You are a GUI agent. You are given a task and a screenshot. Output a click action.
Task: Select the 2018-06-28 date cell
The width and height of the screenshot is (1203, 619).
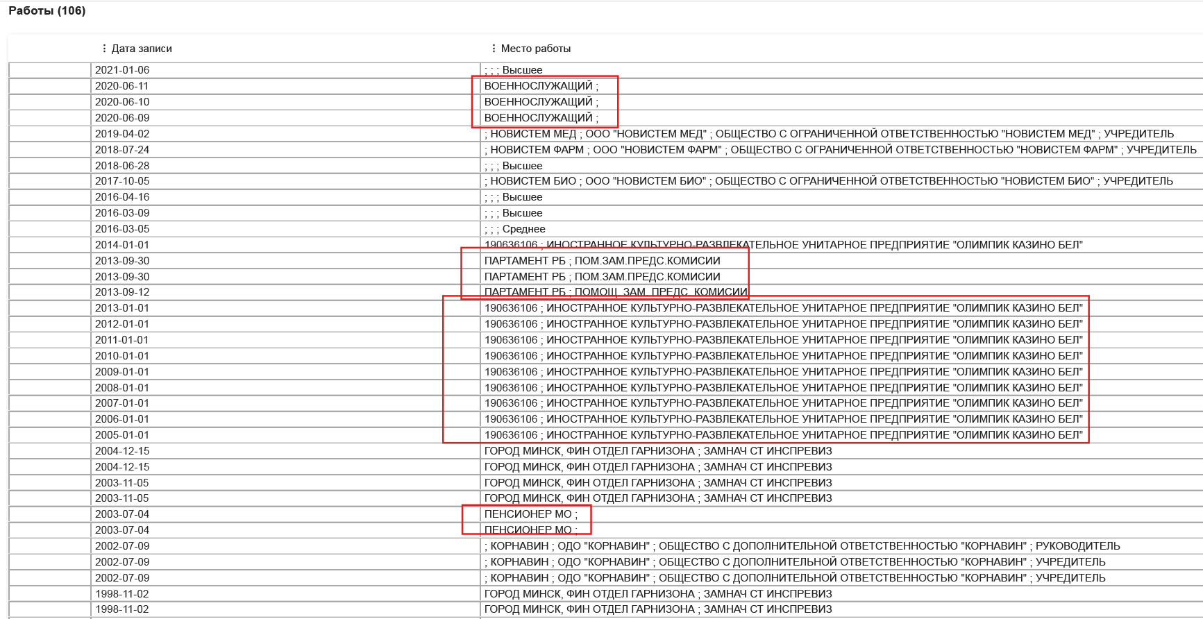click(122, 166)
